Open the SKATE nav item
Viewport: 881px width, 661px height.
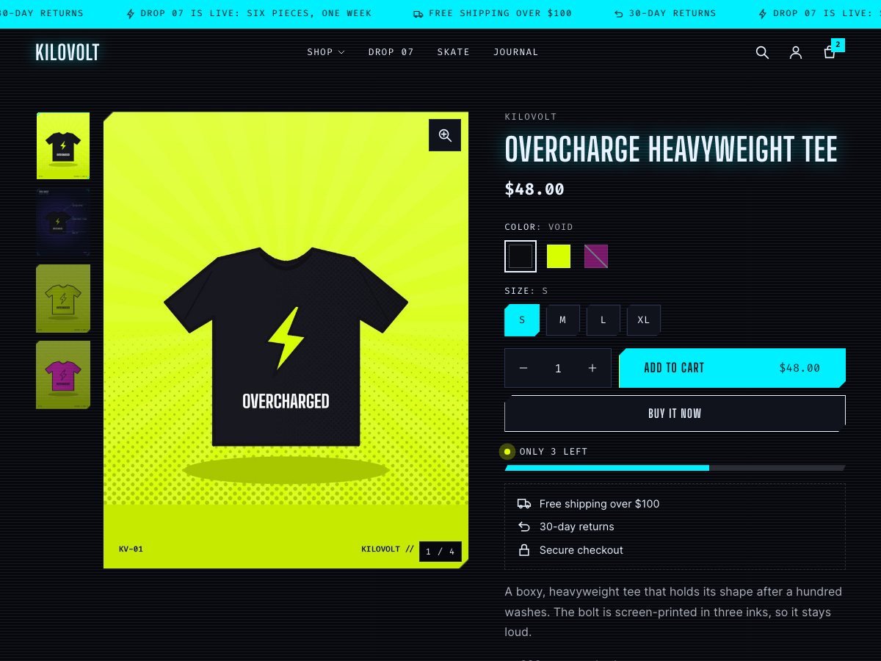click(x=454, y=52)
